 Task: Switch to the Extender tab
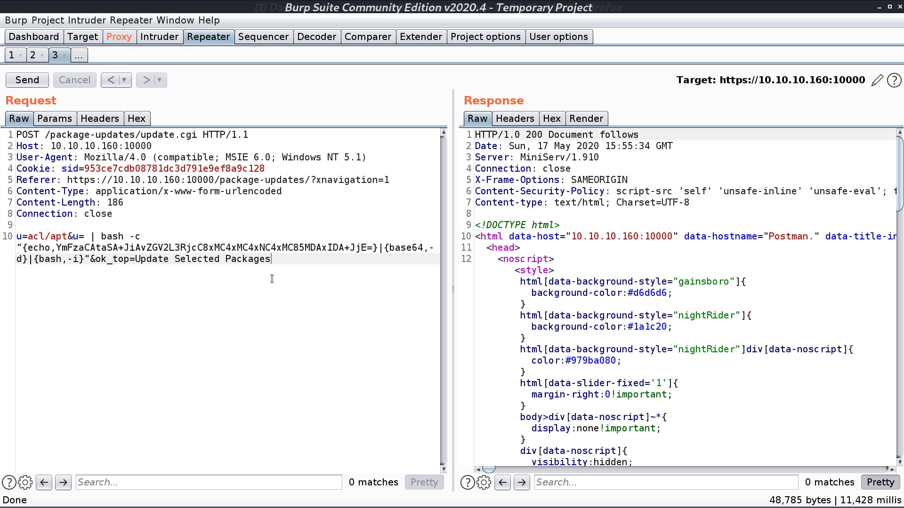coord(421,37)
